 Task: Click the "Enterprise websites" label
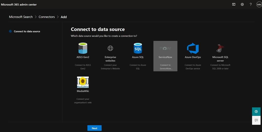pos(110,59)
